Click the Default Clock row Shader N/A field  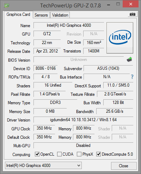[x=123, y=137]
